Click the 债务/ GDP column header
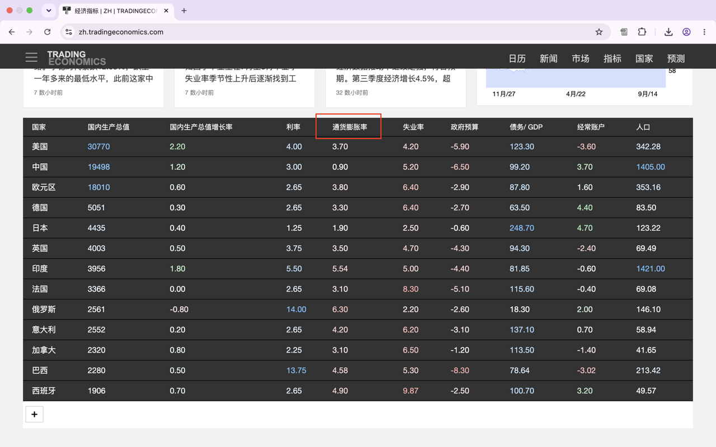The width and height of the screenshot is (716, 447). pyautogui.click(x=526, y=127)
